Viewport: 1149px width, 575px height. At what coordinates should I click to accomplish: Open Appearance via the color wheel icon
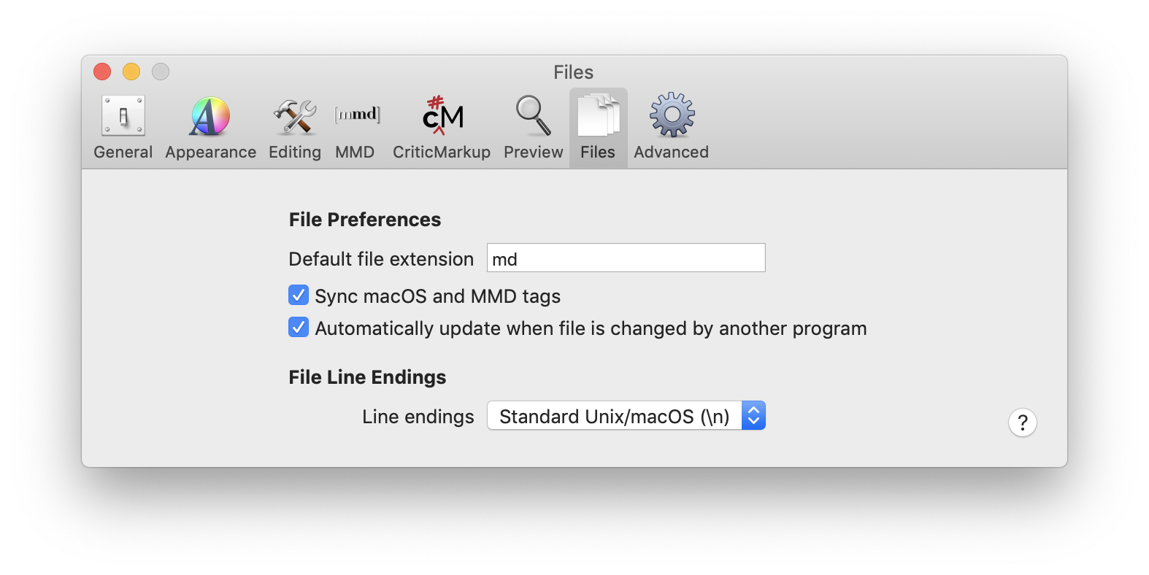tap(210, 116)
